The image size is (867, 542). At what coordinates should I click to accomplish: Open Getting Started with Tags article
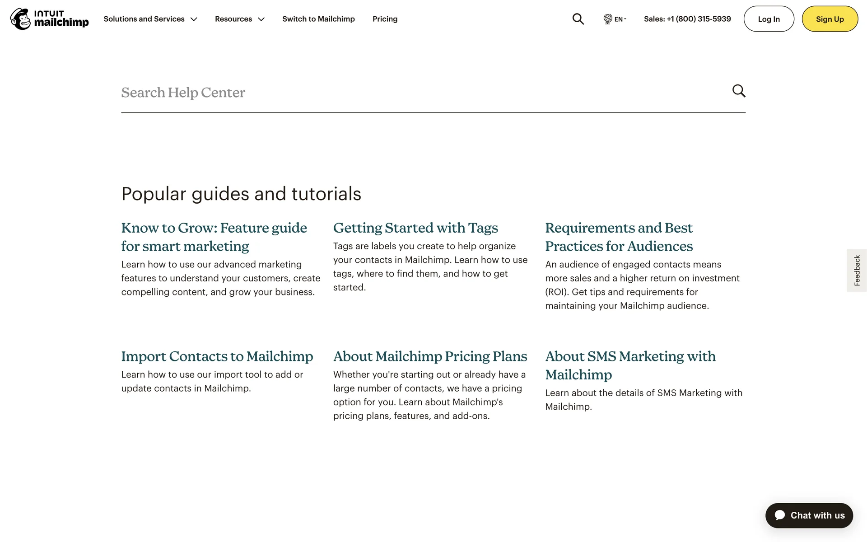(x=415, y=228)
